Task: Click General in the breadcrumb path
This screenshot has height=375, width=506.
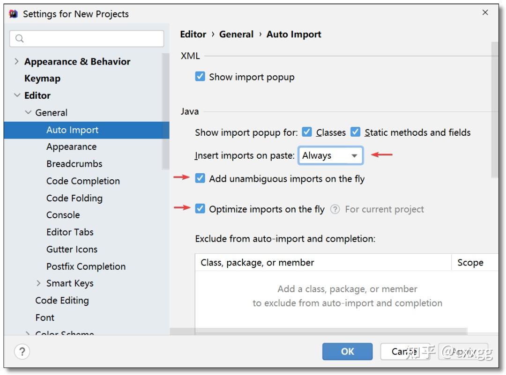Action: tap(237, 34)
